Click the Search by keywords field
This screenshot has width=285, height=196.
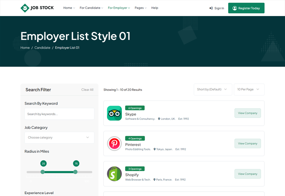tap(59, 114)
